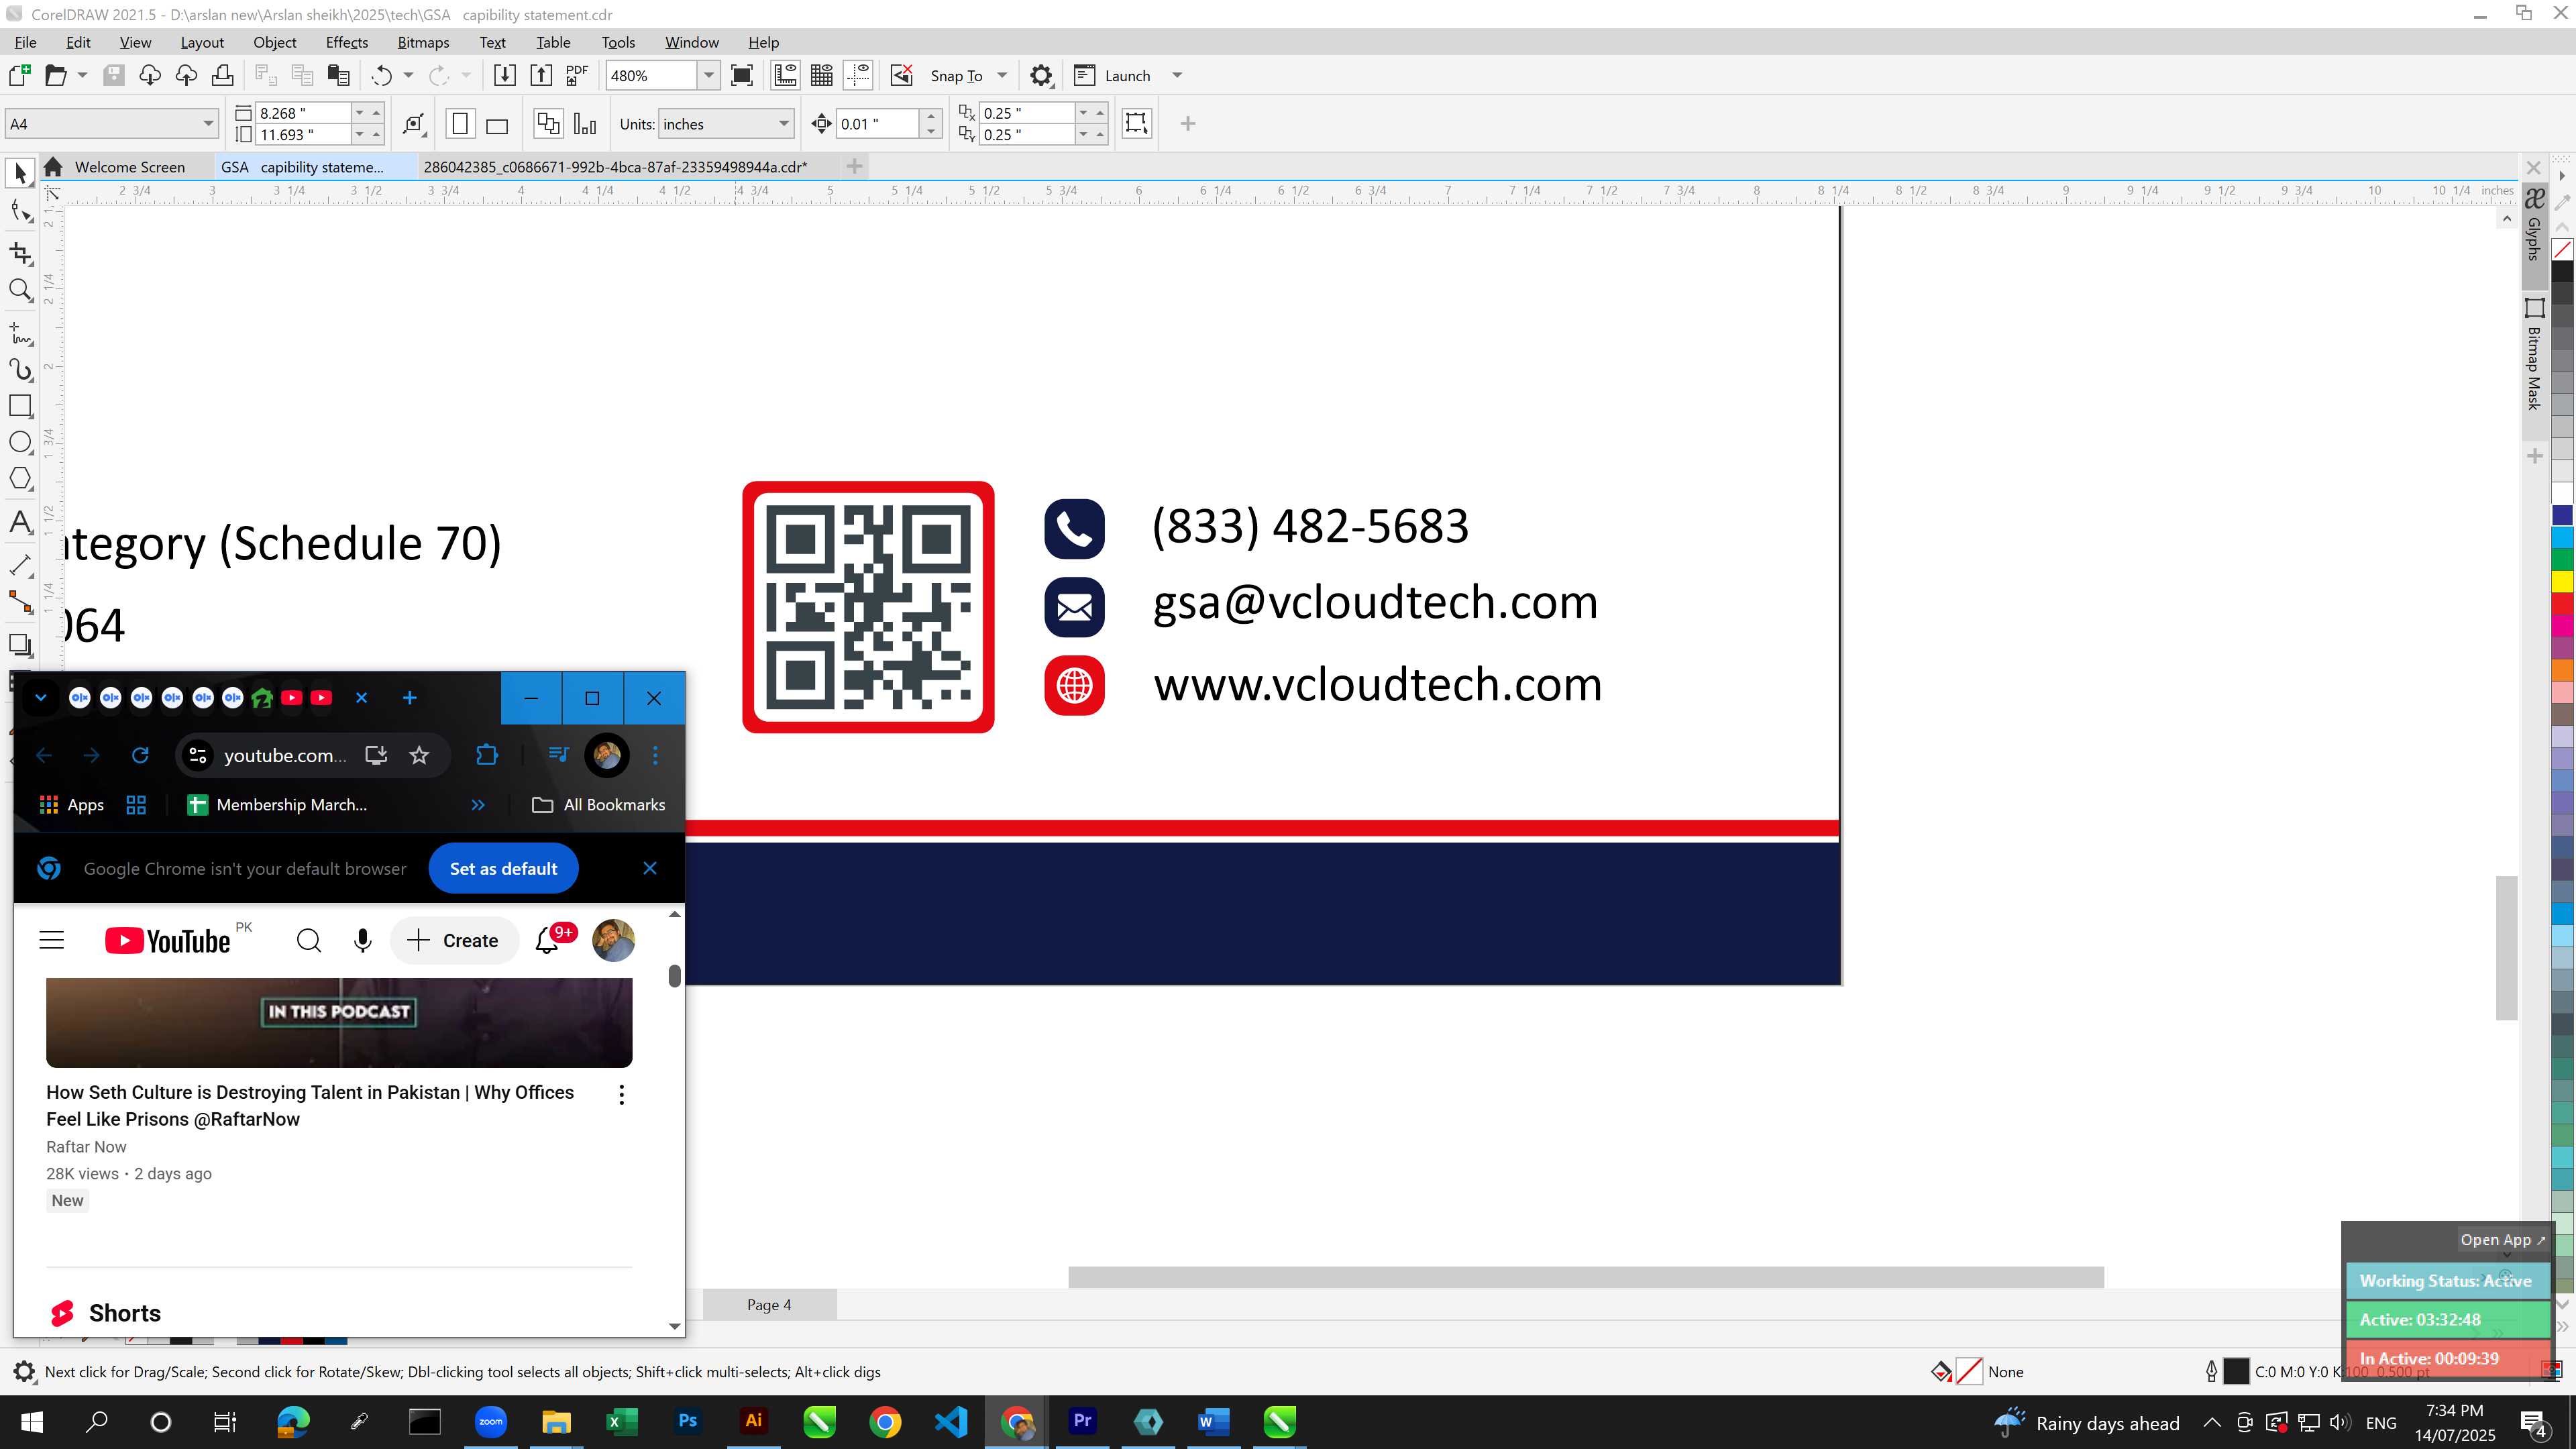Select the Freehand tool

click(20, 333)
